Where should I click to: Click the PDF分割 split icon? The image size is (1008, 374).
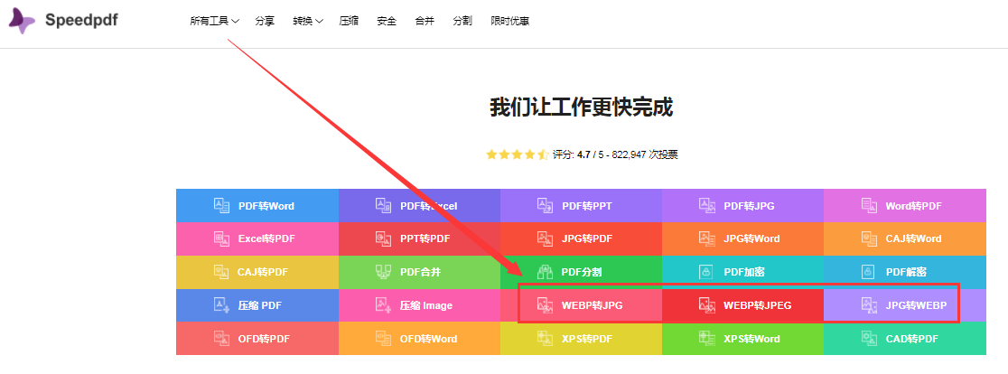tap(546, 272)
